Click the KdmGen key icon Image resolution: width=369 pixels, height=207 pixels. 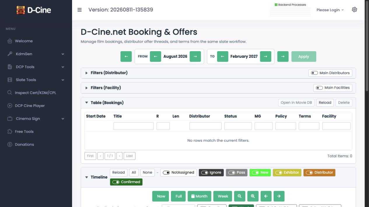pos(10,54)
